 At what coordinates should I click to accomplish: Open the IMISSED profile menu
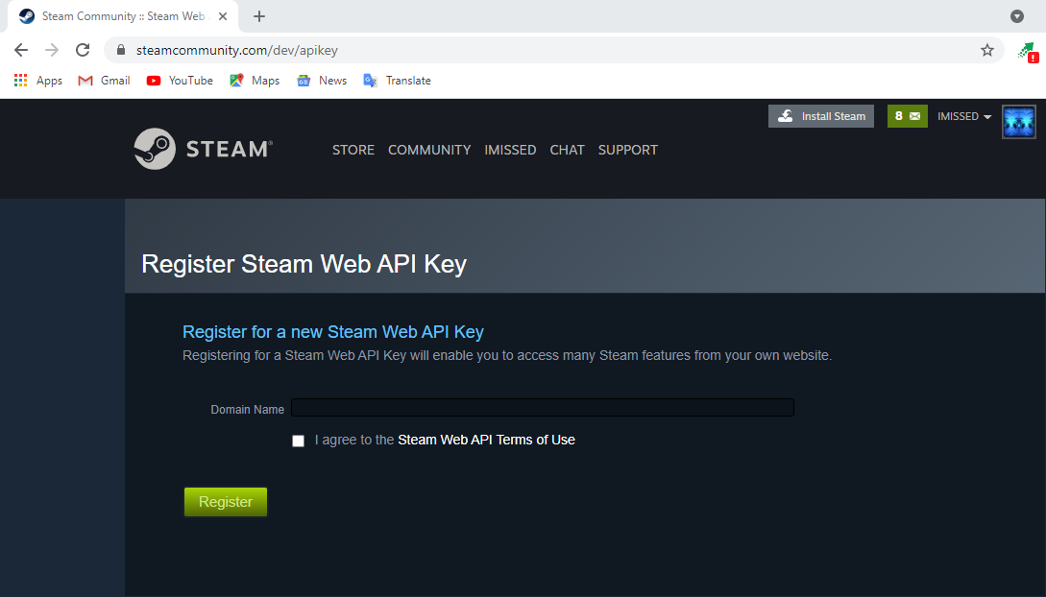coord(510,150)
